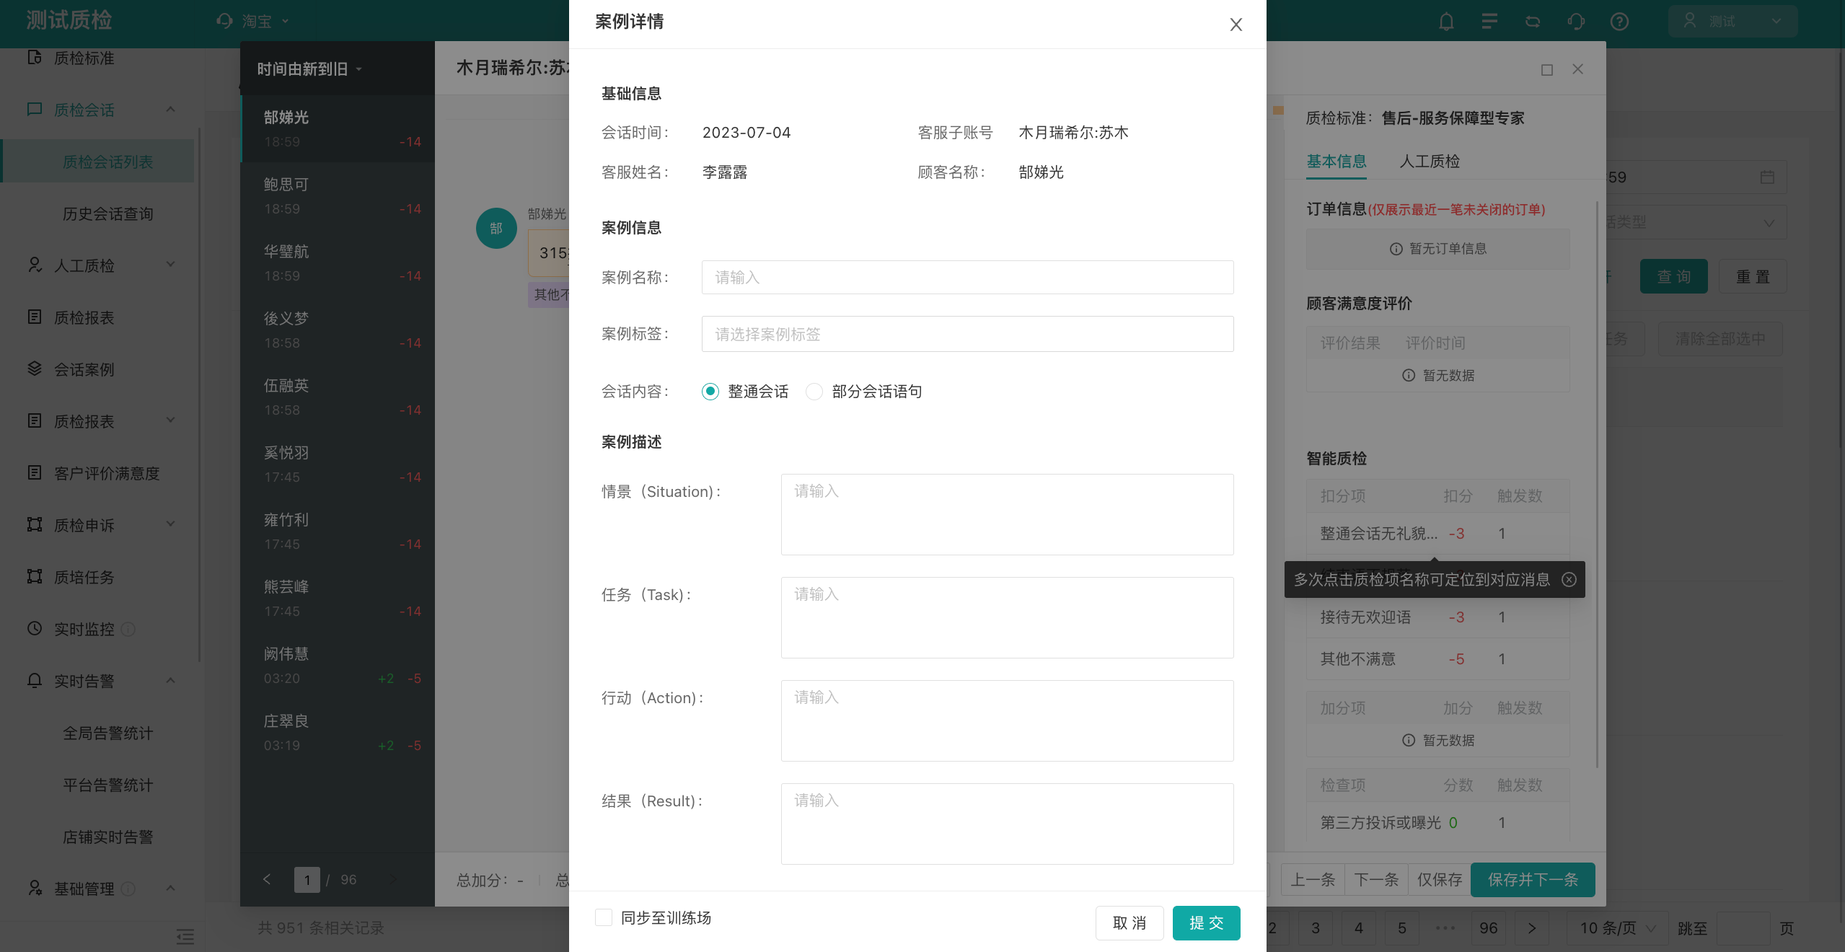Viewport: 1845px width, 952px height.
Task: Click the 质检标准 sidebar icon
Action: tap(34, 58)
